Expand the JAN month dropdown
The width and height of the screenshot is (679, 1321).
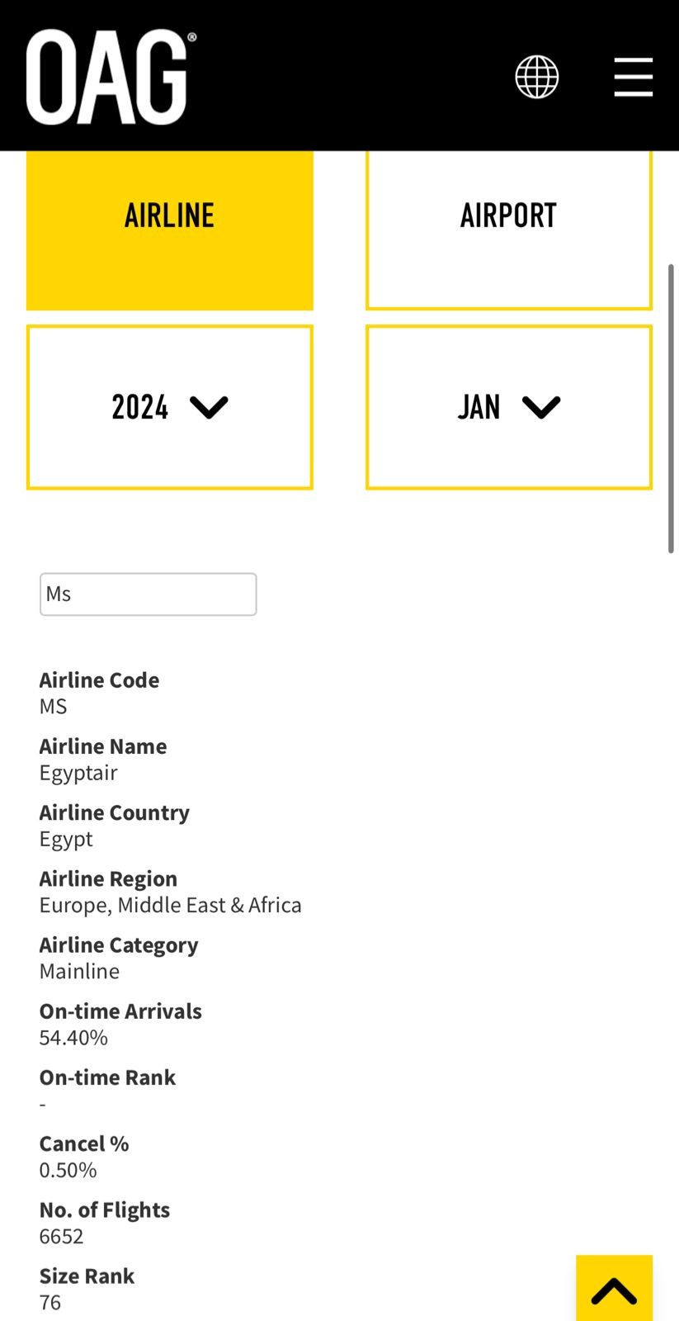point(508,407)
